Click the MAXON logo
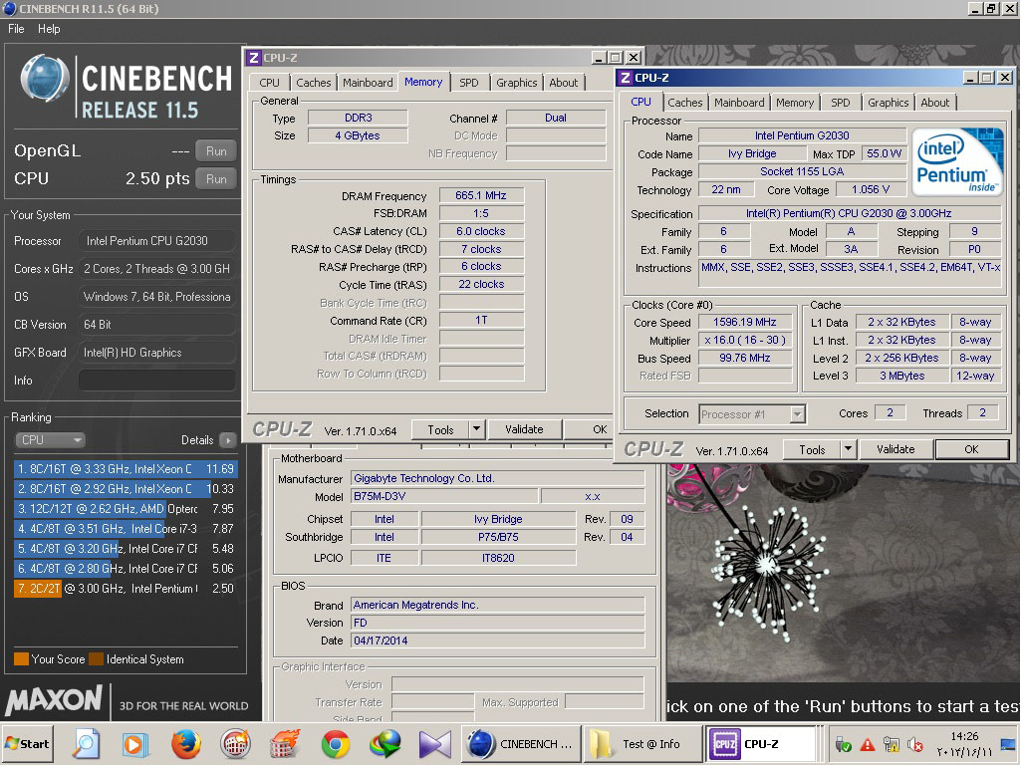This screenshot has height=771, width=1025. (x=54, y=699)
